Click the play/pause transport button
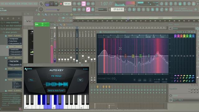 click(52, 4)
